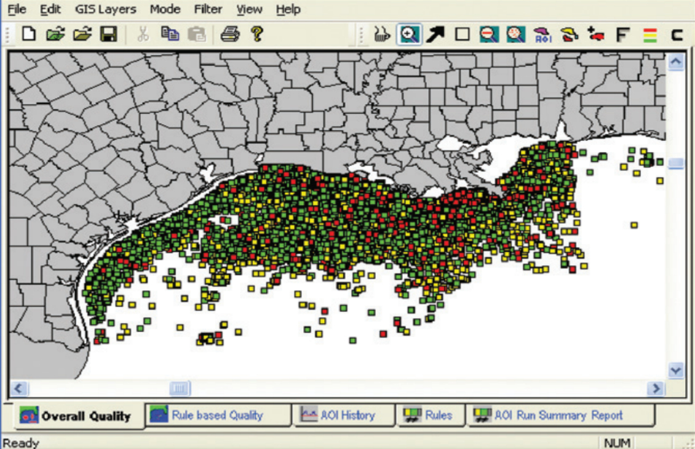Screen dimensions: 695x449
Task: Choose the black arrow pointer tool
Action: [435, 34]
